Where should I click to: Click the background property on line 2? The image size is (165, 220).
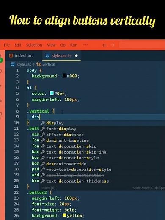coord(44,76)
